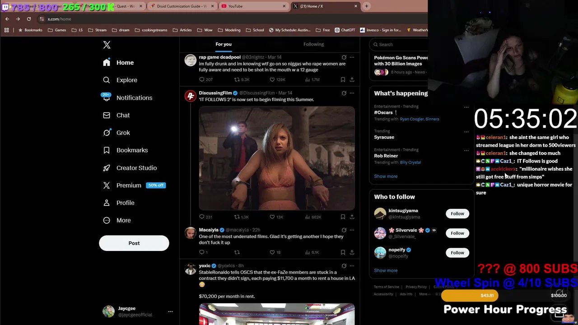The height and width of the screenshot is (325, 578).
Task: Follow kintsugiyama
Action: tap(457, 214)
